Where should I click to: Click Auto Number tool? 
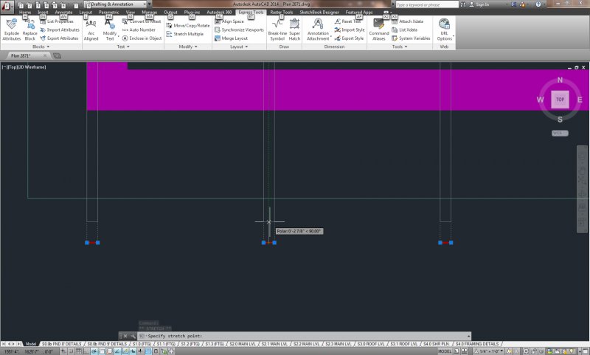tap(139, 30)
